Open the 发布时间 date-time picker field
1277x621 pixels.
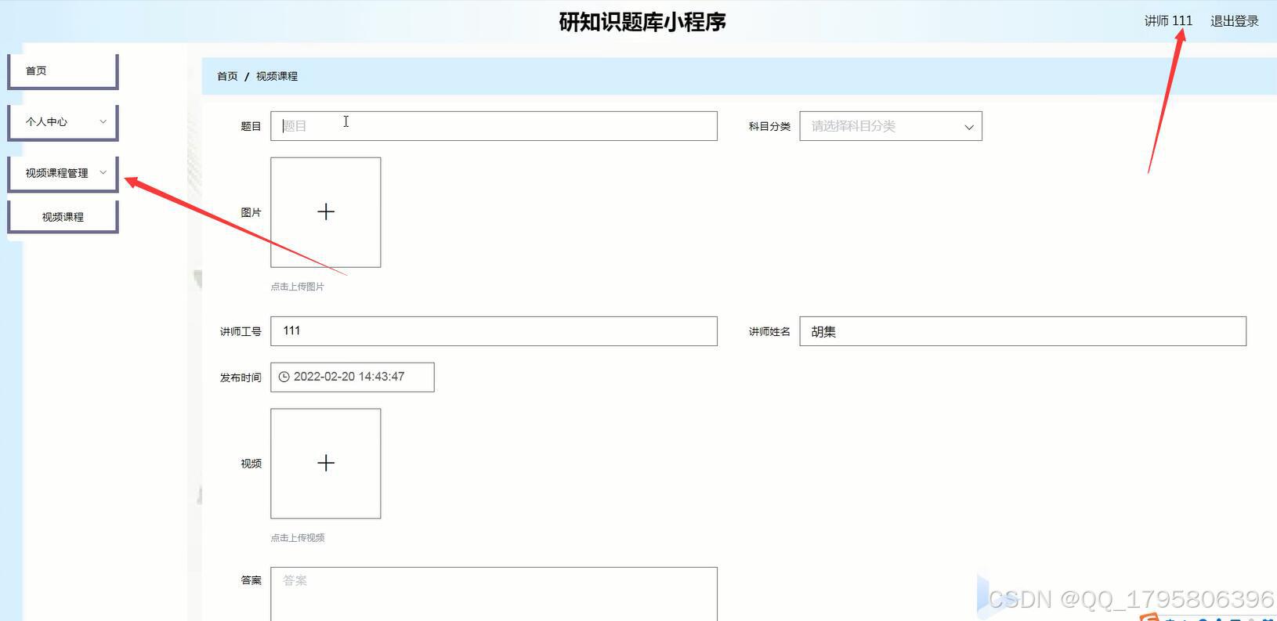point(352,377)
